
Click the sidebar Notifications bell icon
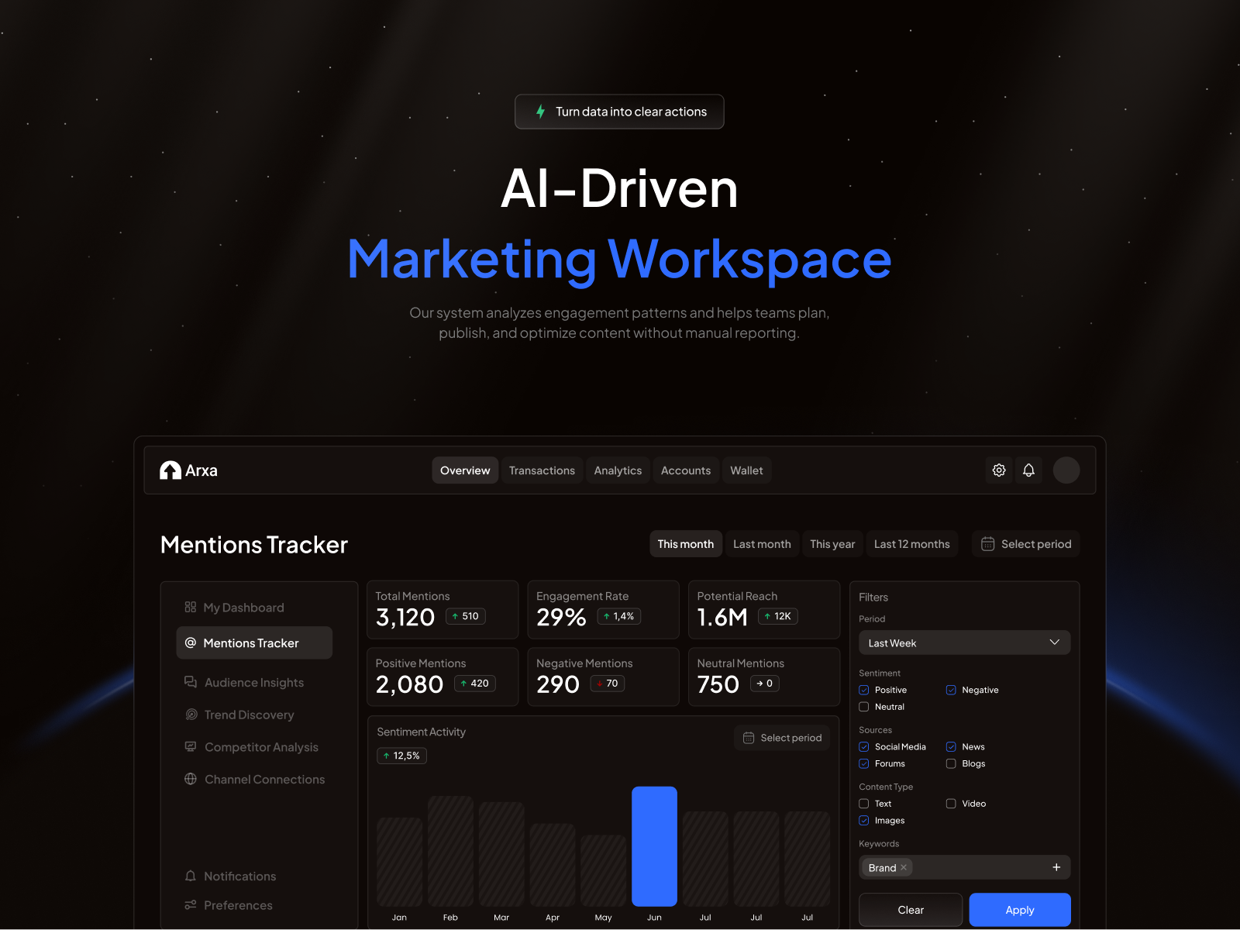click(x=191, y=876)
